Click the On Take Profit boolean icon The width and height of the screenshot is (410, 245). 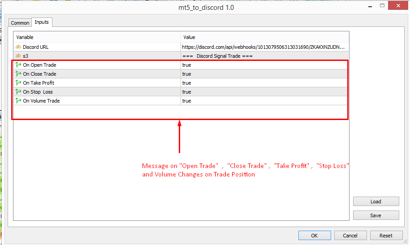18,82
